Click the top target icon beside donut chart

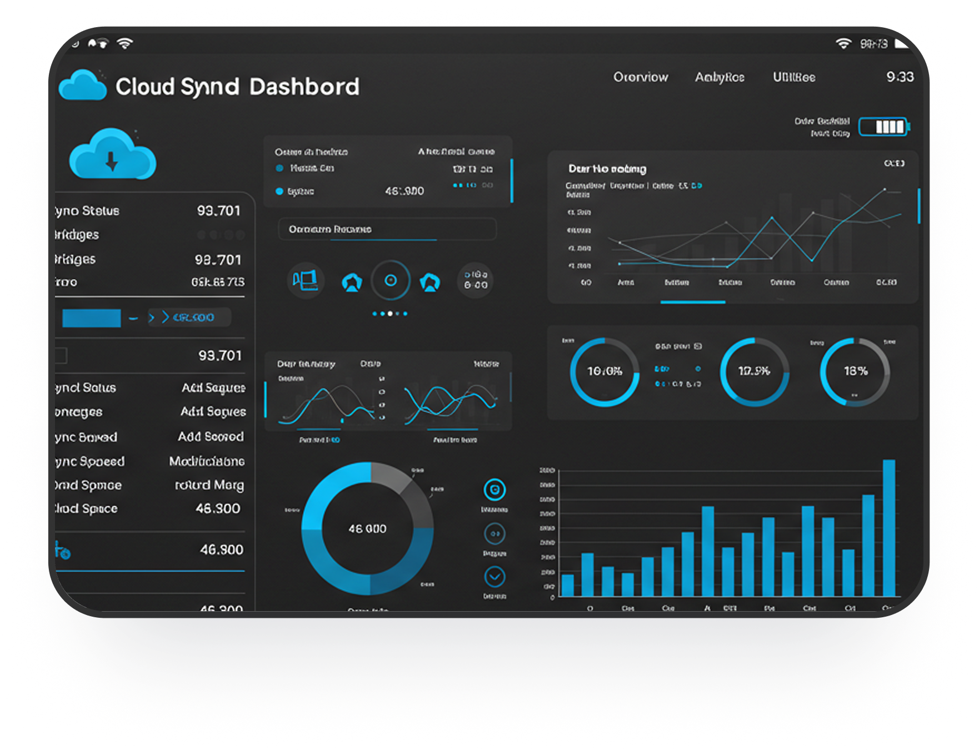(x=495, y=490)
